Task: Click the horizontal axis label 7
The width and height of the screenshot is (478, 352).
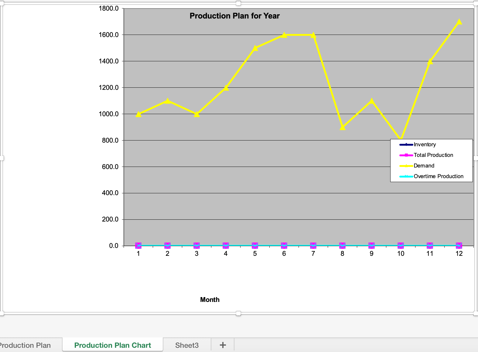Action: point(313,254)
